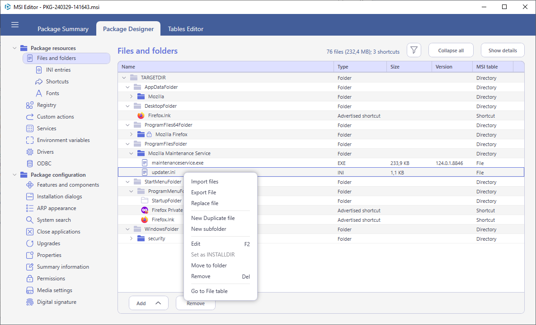
Task: Collapse the WindowsFolder node
Action: 127,229
